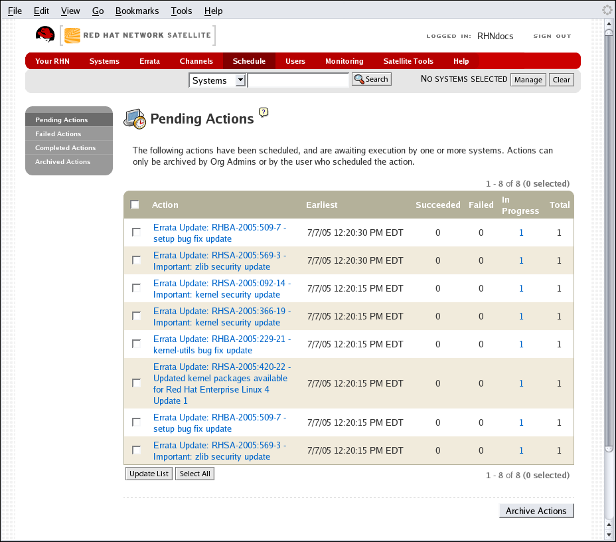Open the File menu
Image resolution: width=616 pixels, height=542 pixels.
tap(15, 11)
